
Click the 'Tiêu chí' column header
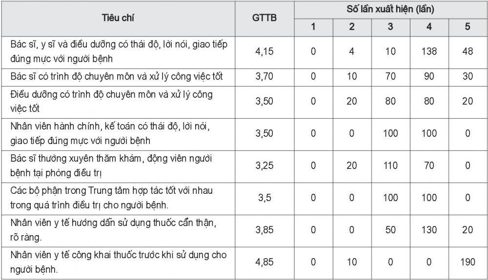coord(118,18)
